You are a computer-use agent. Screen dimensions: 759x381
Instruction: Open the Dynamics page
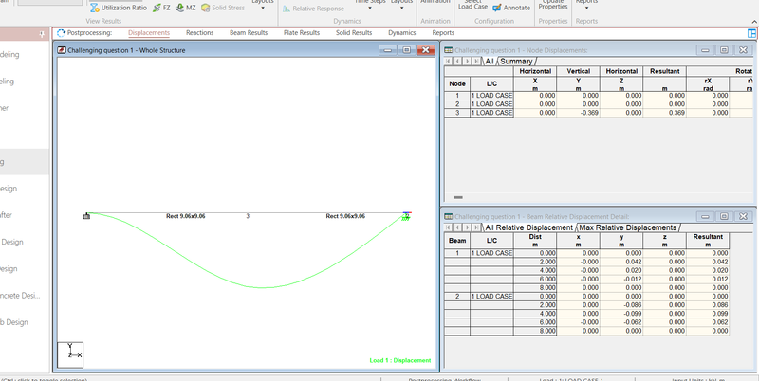401,33
